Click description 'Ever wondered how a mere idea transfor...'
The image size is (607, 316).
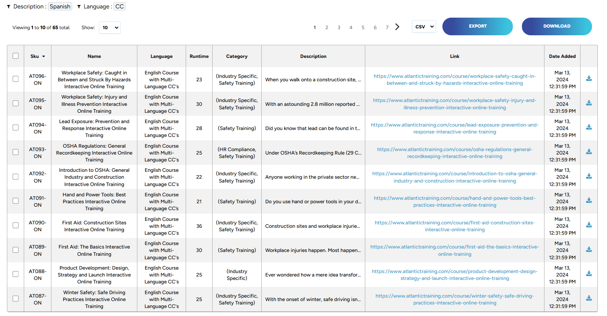pos(313,275)
